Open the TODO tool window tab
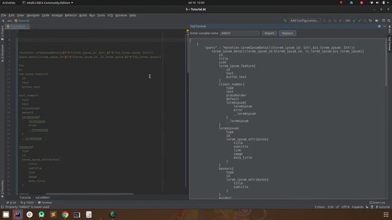 27,203
